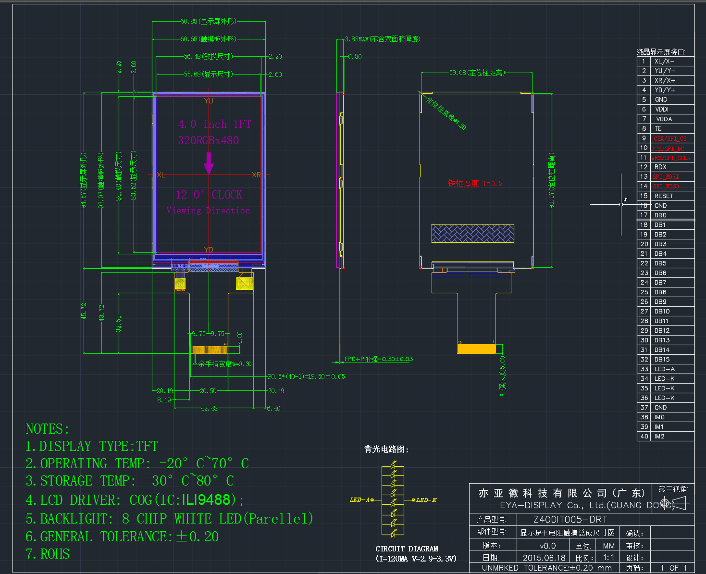Viewport: 706px width, 574px height.
Task: Click the 'DB15' pin 32 entry
Action: tap(662, 359)
